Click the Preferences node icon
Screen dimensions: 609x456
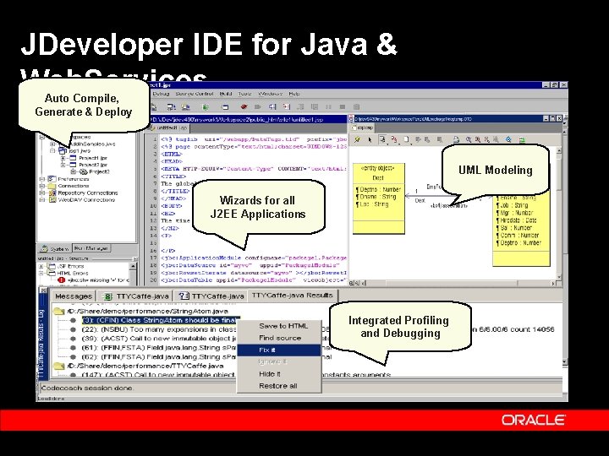point(52,179)
